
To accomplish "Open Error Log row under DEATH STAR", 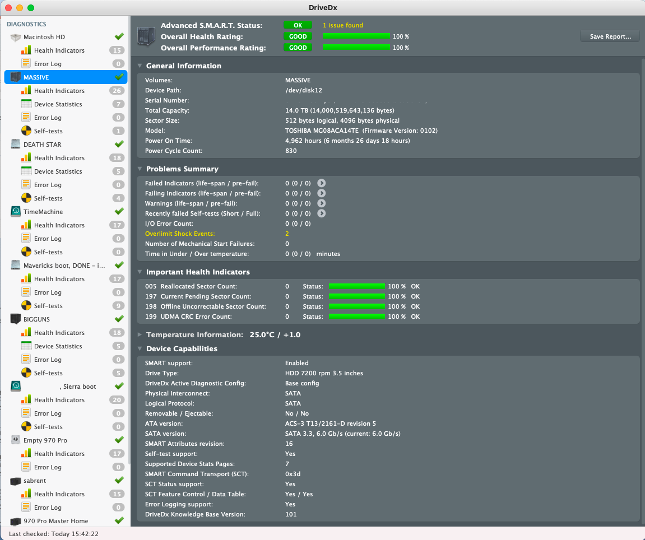I will (66, 185).
